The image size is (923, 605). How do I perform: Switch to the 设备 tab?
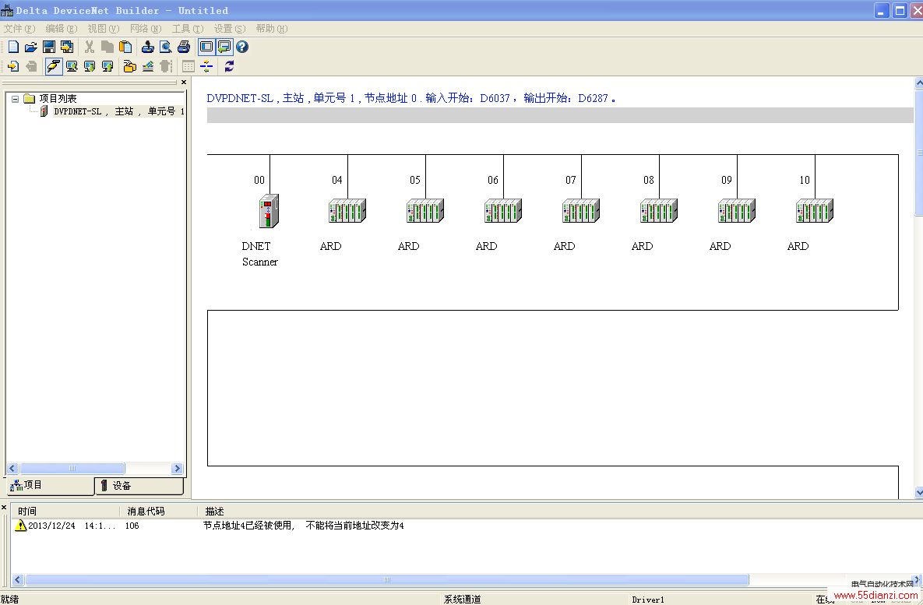tap(139, 486)
